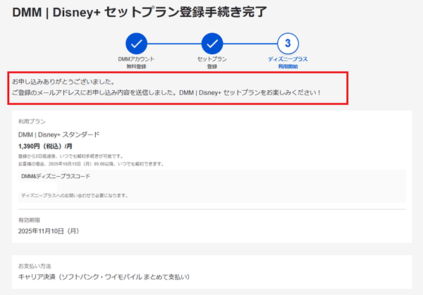This screenshot has height=295, width=423.
Task: Click the email confirmation sent notice line
Action: click(x=166, y=94)
